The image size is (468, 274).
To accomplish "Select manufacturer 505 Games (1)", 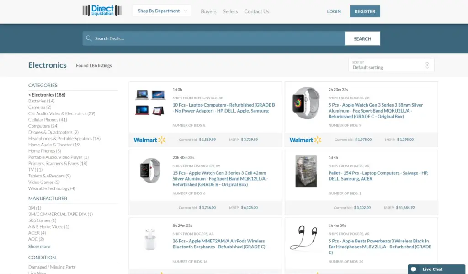I will pyautogui.click(x=42, y=220).
